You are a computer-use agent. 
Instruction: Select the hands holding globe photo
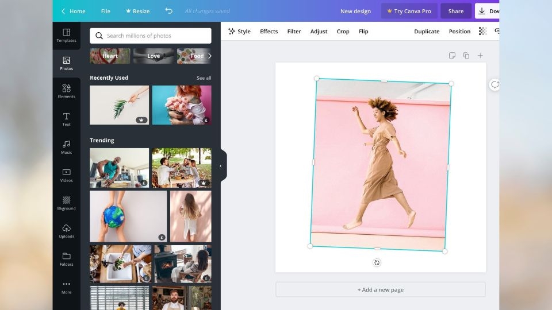tap(128, 216)
